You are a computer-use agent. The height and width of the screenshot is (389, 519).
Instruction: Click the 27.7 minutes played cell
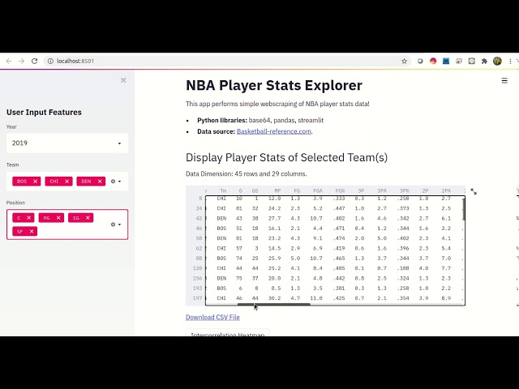tap(275, 218)
